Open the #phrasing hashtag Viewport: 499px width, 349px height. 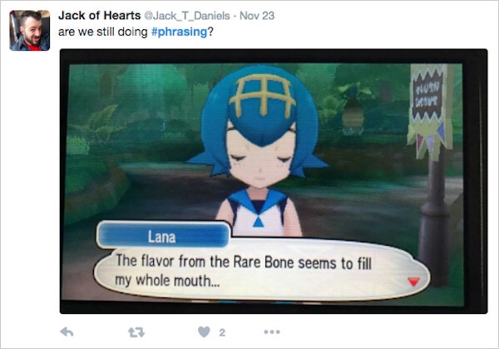pyautogui.click(x=179, y=32)
